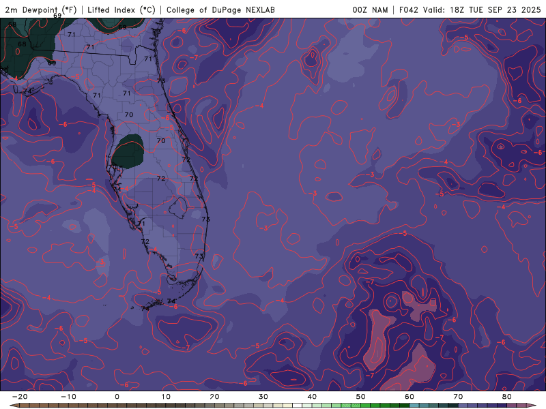Click the white segment of the colorbar
Viewport: 546px width, 409px height.
(x=297, y=405)
